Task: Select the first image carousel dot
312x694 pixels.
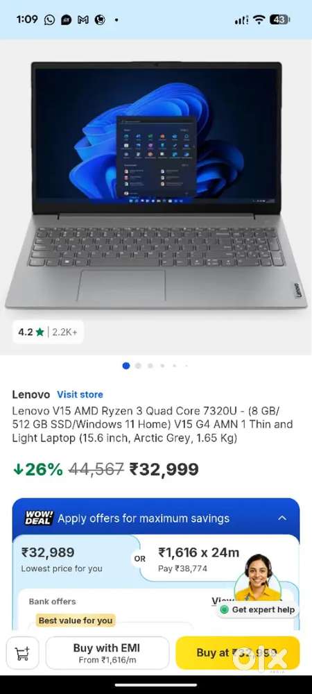Action: tap(126, 366)
